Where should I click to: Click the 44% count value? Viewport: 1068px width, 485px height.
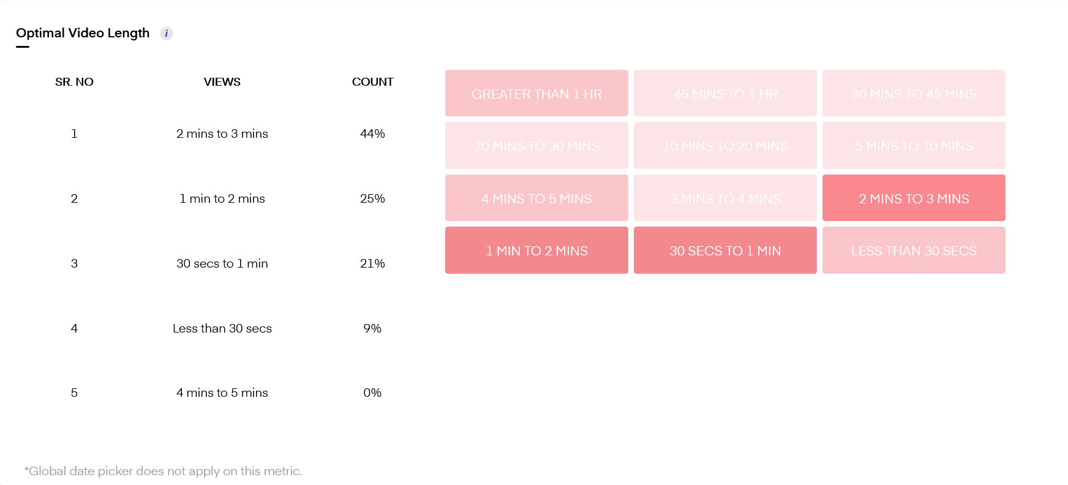372,133
